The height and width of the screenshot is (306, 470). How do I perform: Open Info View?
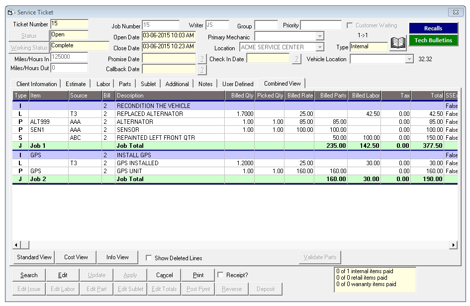[117, 257]
